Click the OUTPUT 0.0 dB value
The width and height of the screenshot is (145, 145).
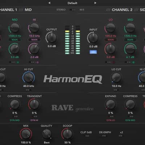point(51,46)
